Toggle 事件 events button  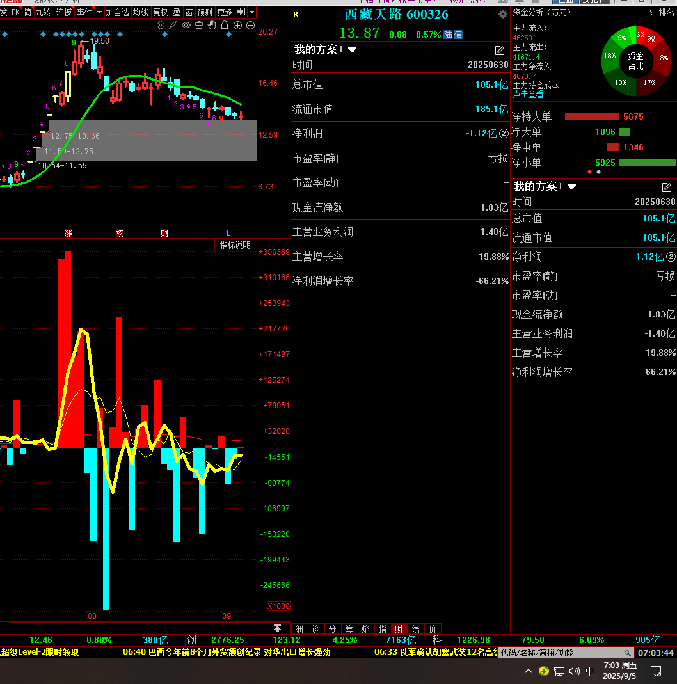[x=84, y=12]
